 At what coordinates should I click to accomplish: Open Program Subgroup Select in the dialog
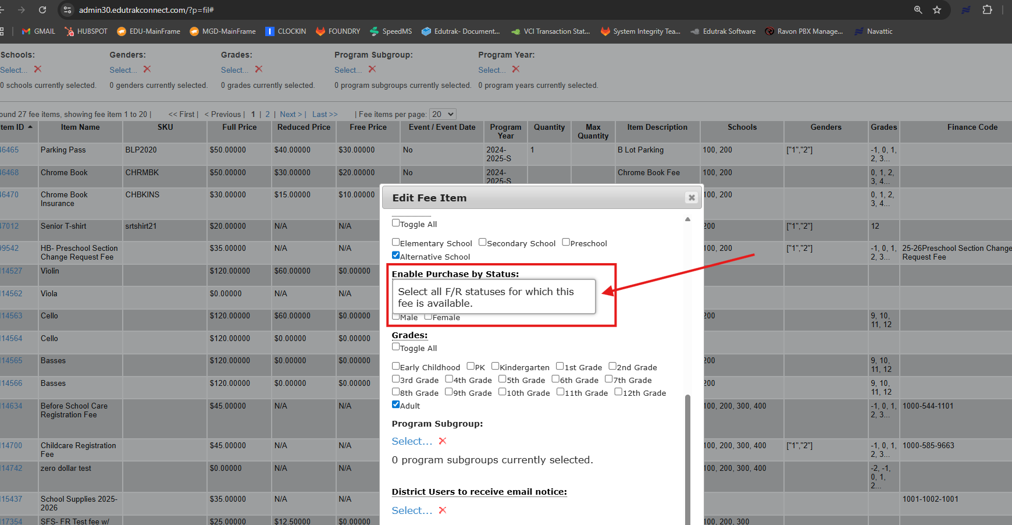coord(412,441)
